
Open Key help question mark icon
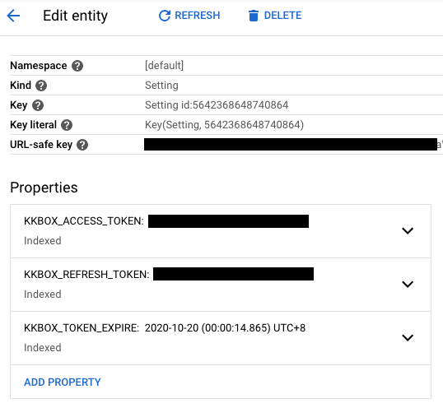[x=38, y=105]
